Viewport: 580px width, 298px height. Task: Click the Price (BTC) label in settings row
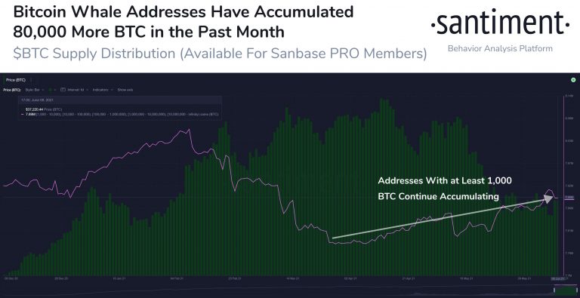pos(11,90)
